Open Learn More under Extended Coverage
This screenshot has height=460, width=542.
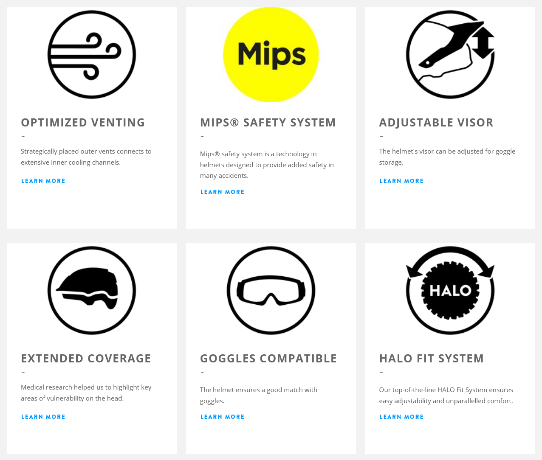(43, 417)
